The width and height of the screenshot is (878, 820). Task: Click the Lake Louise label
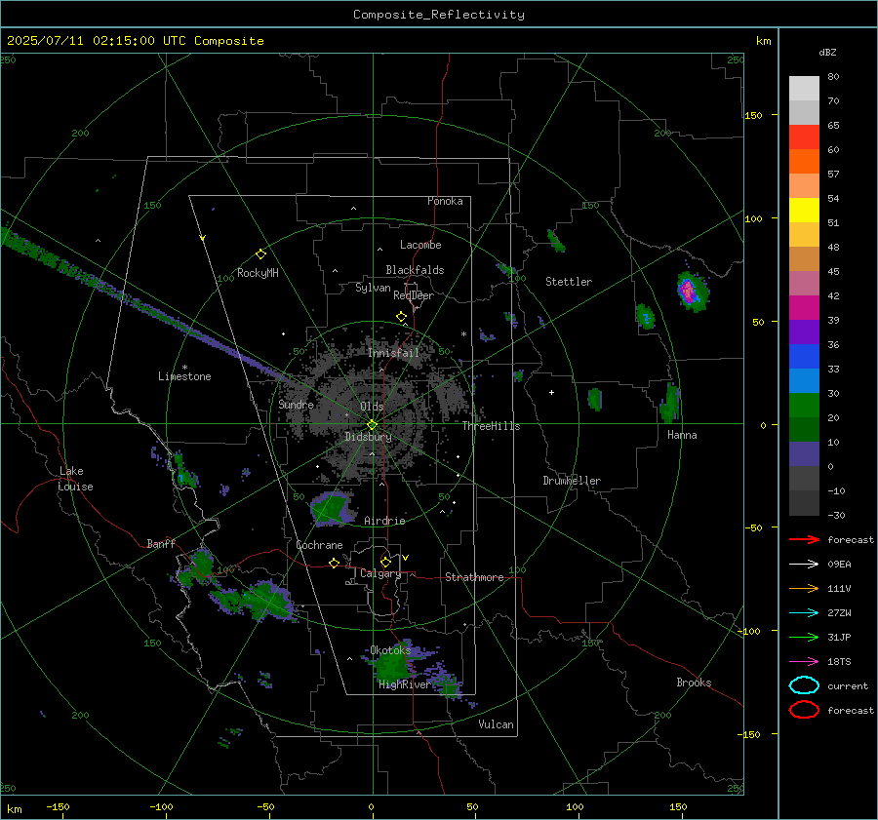75,479
